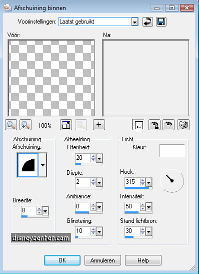Increase Diepte with its up spinner arrow

93,181
